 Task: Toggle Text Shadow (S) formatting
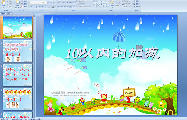click(42, 7)
